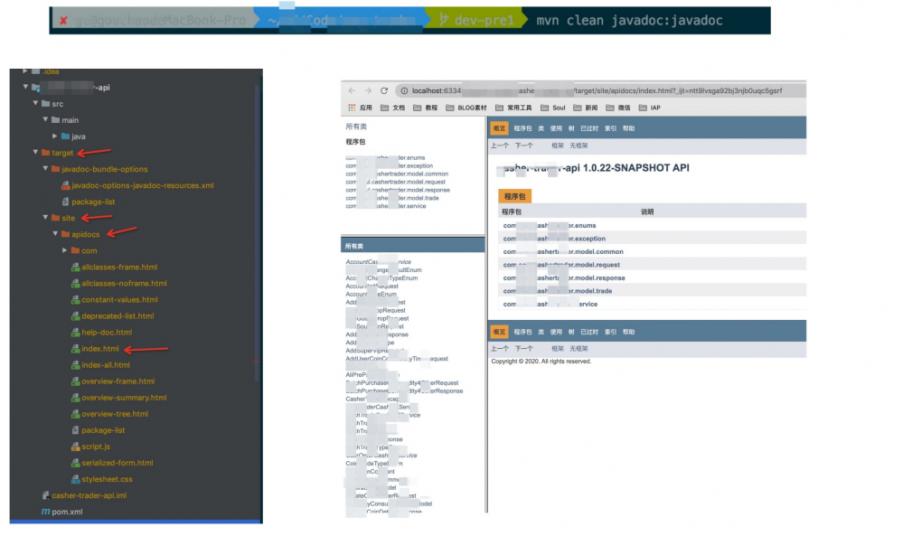Click 无框架 link below top navbar
Screen dimensions: 903x536
pyautogui.click(x=578, y=146)
